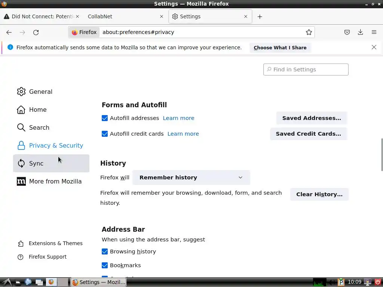Image resolution: width=383 pixels, height=287 pixels.
Task: Close the CollabNet tab
Action: click(x=162, y=16)
